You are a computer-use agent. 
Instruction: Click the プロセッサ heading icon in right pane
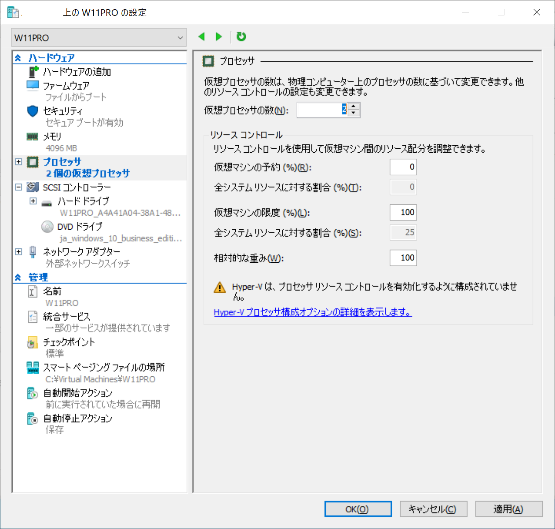[208, 61]
